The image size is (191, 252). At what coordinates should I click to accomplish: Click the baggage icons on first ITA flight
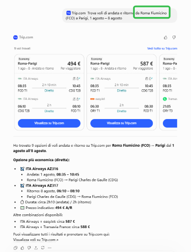click(76, 79)
